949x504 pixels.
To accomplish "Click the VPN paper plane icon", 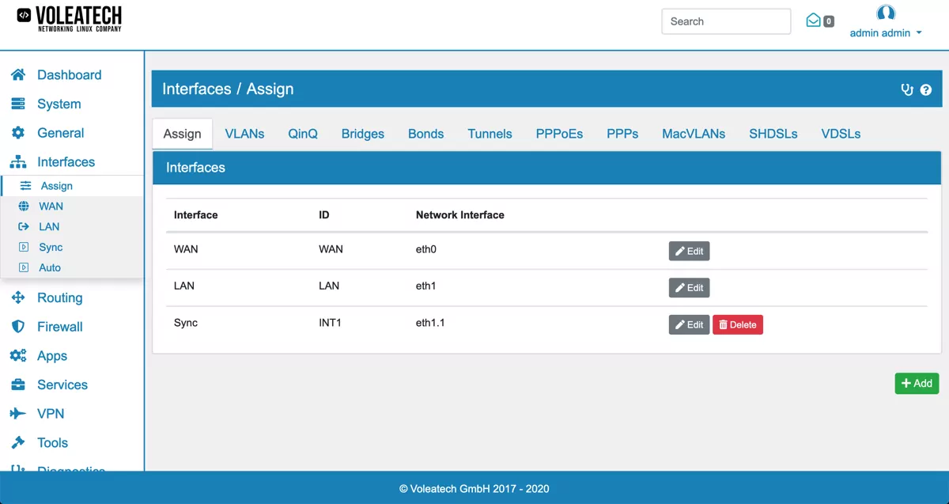I will pyautogui.click(x=18, y=413).
